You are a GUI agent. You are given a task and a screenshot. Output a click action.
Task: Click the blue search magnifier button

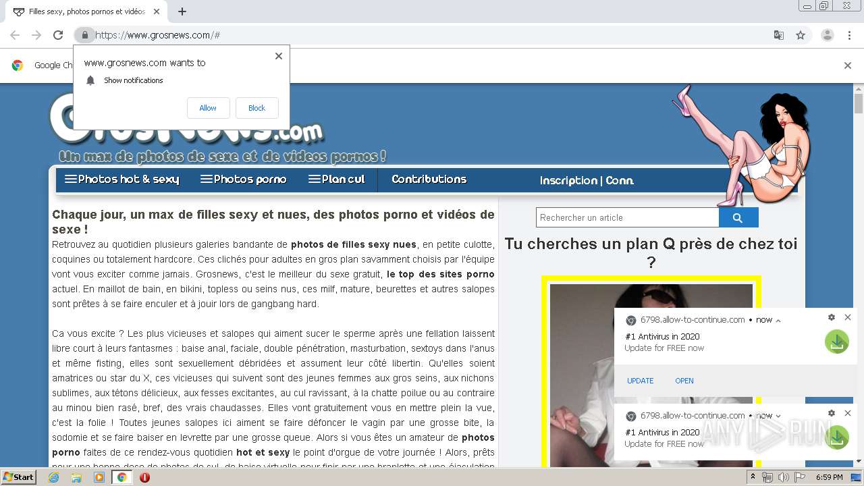click(738, 217)
